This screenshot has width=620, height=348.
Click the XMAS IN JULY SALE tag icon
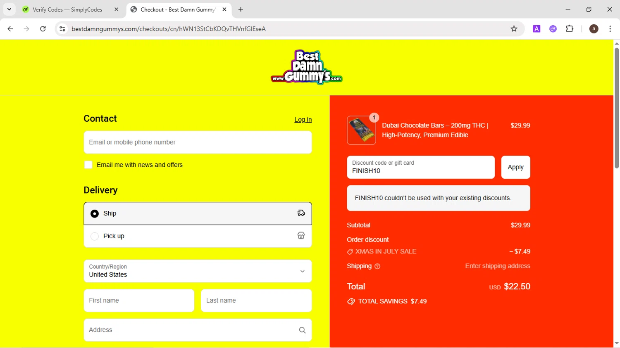tap(350, 252)
